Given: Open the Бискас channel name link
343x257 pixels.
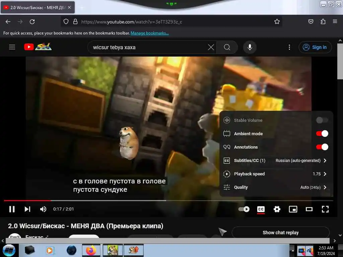Looking at the screenshot, I should pyautogui.click(x=34, y=237).
